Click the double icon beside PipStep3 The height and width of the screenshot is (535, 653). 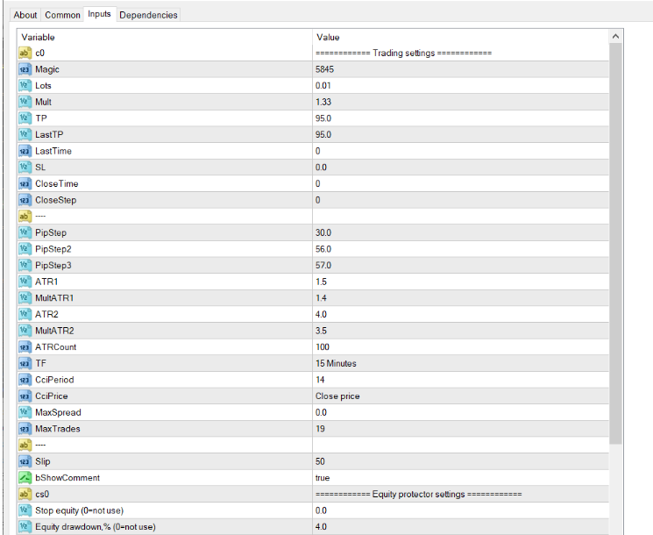[25, 266]
